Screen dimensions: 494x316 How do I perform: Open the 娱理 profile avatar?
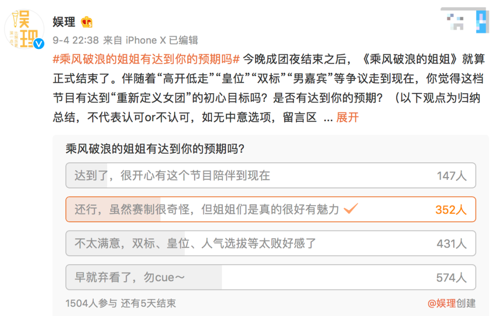[24, 29]
